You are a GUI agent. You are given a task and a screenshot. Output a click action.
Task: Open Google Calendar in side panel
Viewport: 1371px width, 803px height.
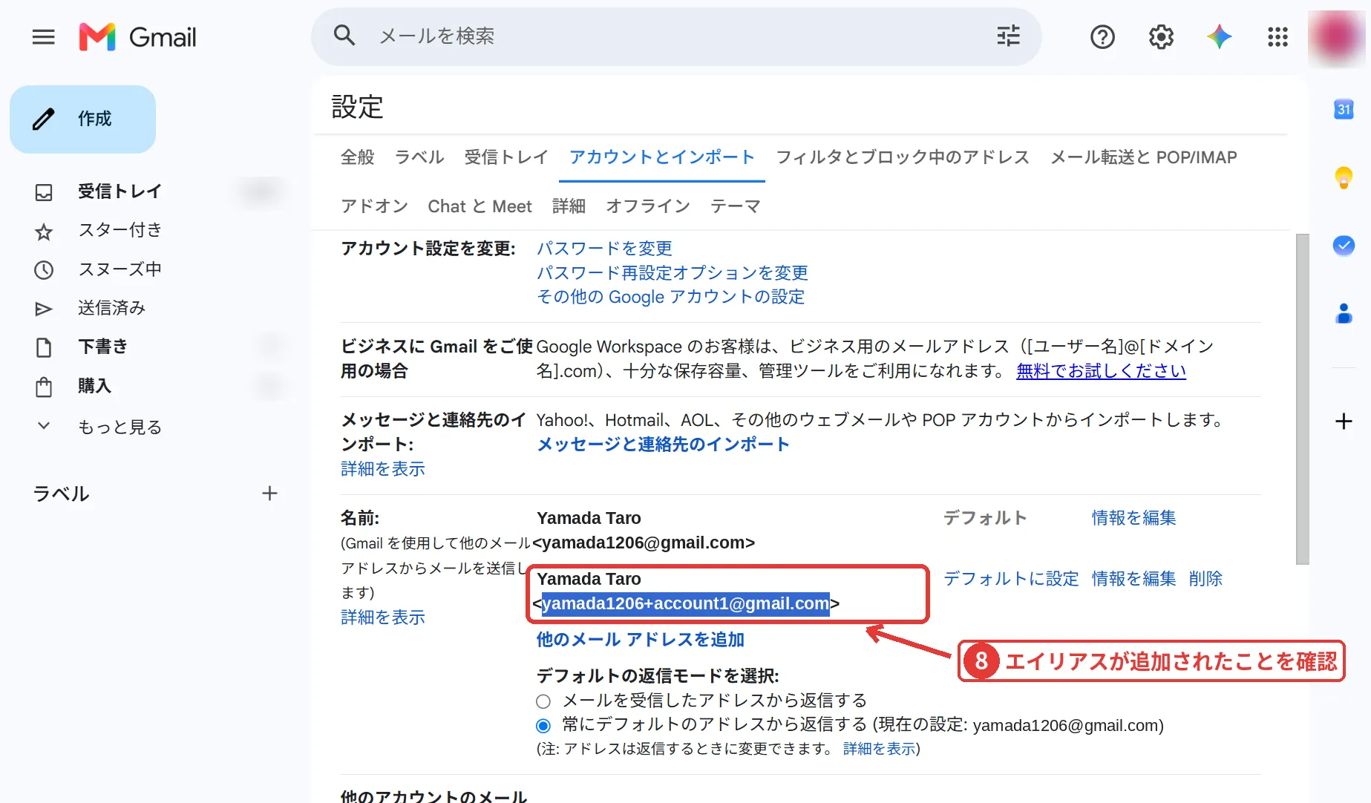click(x=1344, y=110)
